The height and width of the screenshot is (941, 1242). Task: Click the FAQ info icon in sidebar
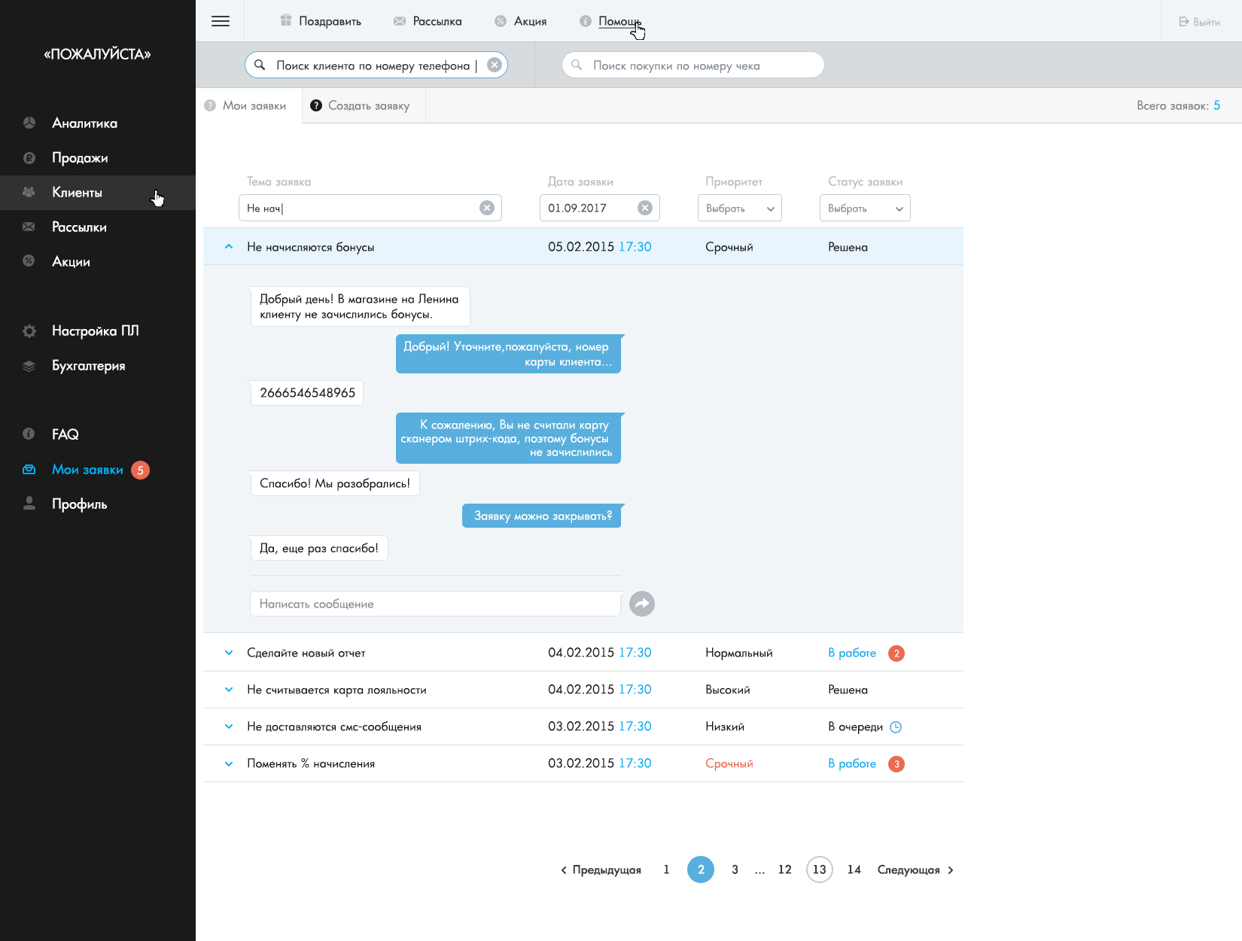point(29,434)
